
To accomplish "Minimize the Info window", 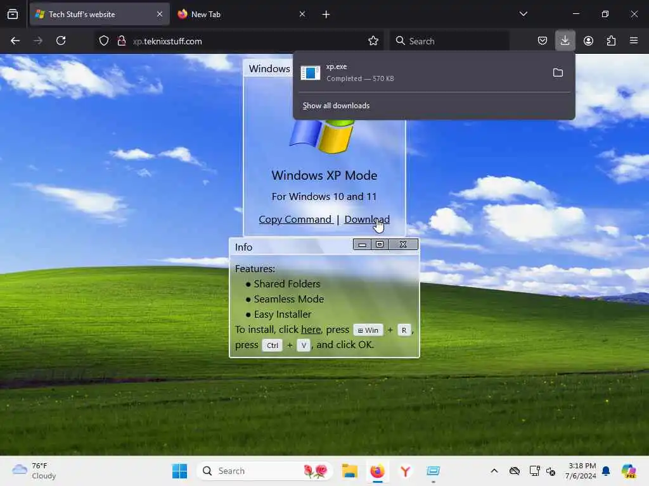I will click(362, 245).
